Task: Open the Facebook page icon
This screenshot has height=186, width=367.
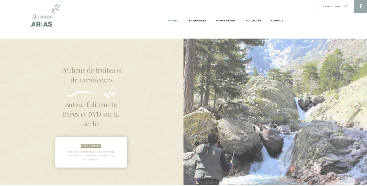Action: 360,7
